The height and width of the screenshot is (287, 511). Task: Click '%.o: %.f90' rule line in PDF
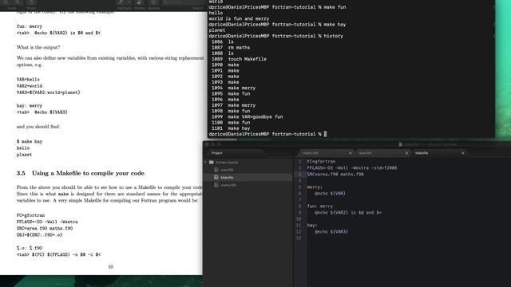point(30,248)
